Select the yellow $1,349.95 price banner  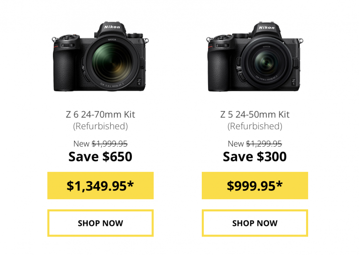pyautogui.click(x=100, y=186)
